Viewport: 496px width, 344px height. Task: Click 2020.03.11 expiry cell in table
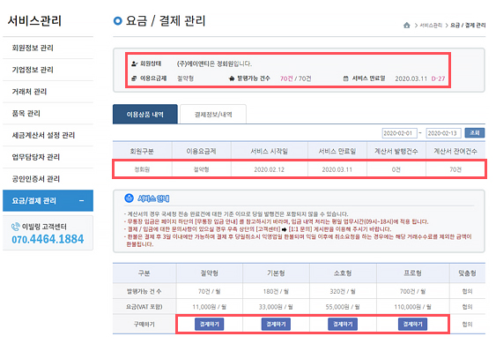(x=337, y=169)
